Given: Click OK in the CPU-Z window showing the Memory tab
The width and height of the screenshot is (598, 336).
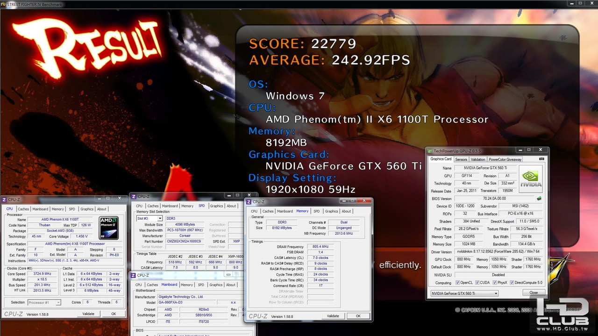Looking at the screenshot, I should tap(358, 316).
